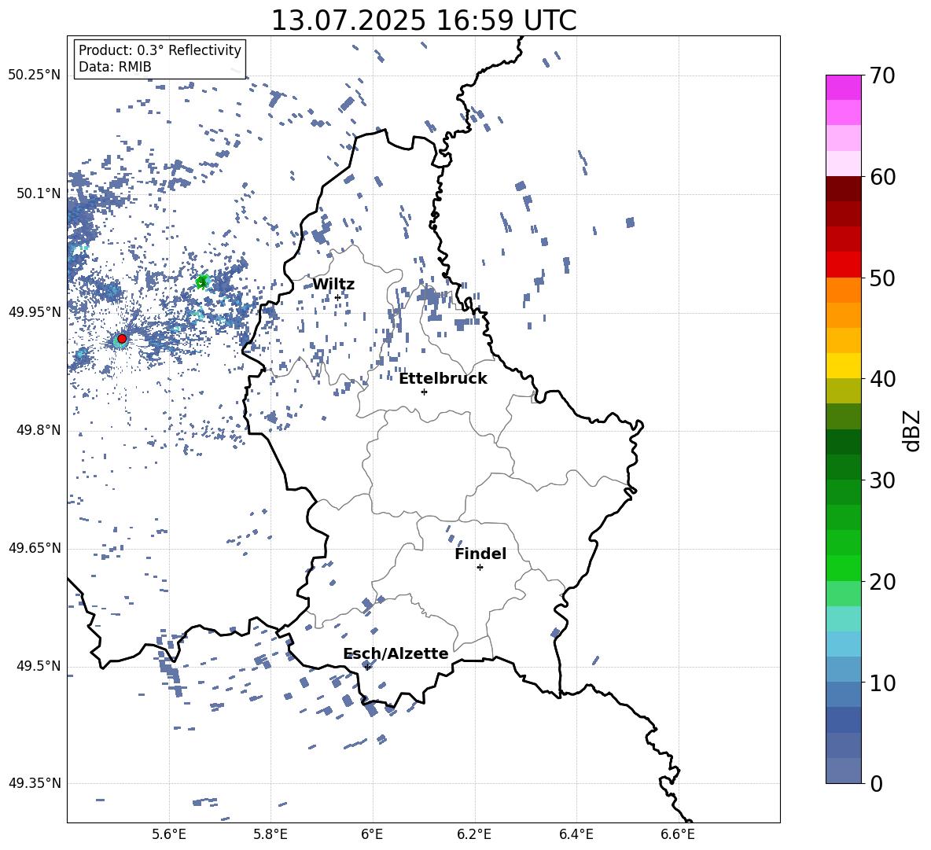This screenshot has width=931, height=850.
Task: Click the Wiltz city label
Action: tap(333, 285)
